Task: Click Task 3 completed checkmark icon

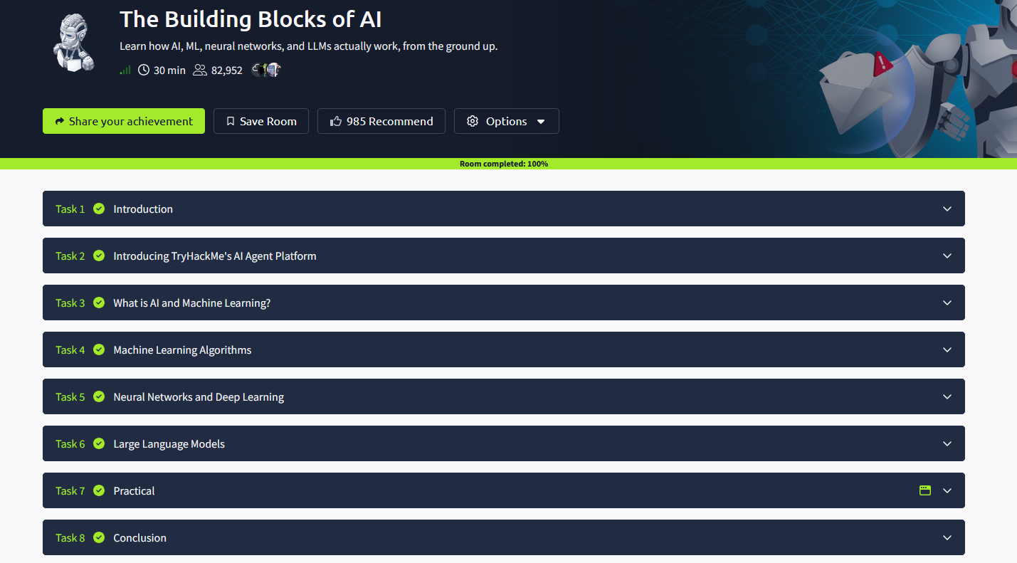Action: pyautogui.click(x=99, y=302)
